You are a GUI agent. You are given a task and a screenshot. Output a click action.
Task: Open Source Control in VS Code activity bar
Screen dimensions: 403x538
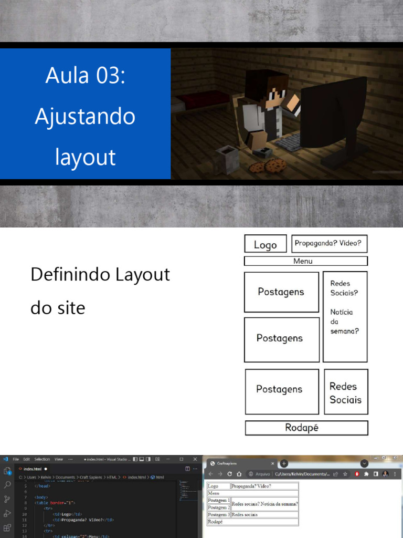point(7,499)
